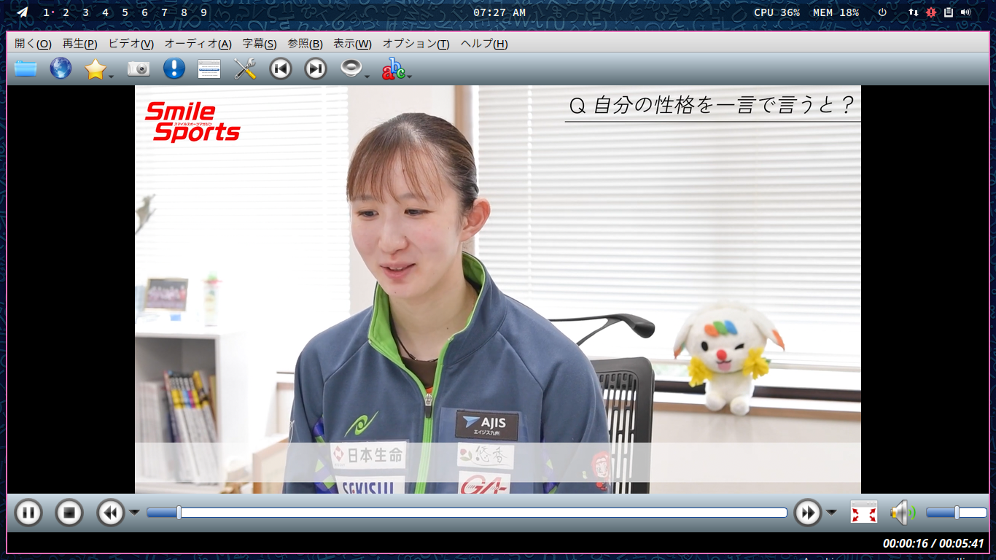The height and width of the screenshot is (560, 996).
Task: Adjust the volume slider level
Action: (x=957, y=513)
